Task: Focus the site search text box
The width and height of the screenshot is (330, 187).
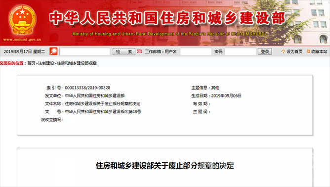Action: click(85, 51)
